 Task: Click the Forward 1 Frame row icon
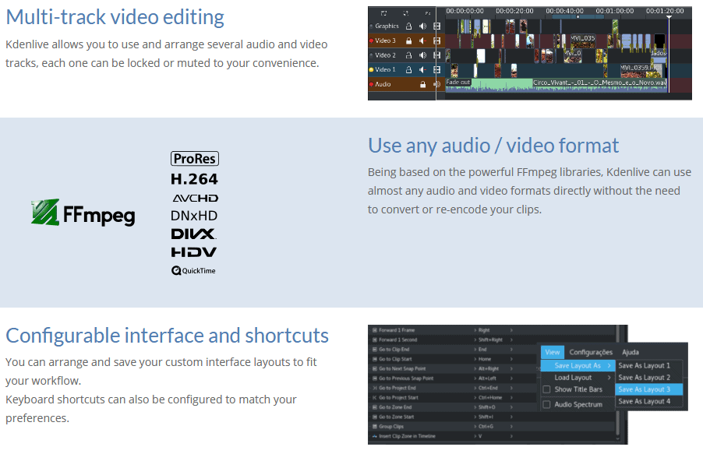(x=375, y=330)
